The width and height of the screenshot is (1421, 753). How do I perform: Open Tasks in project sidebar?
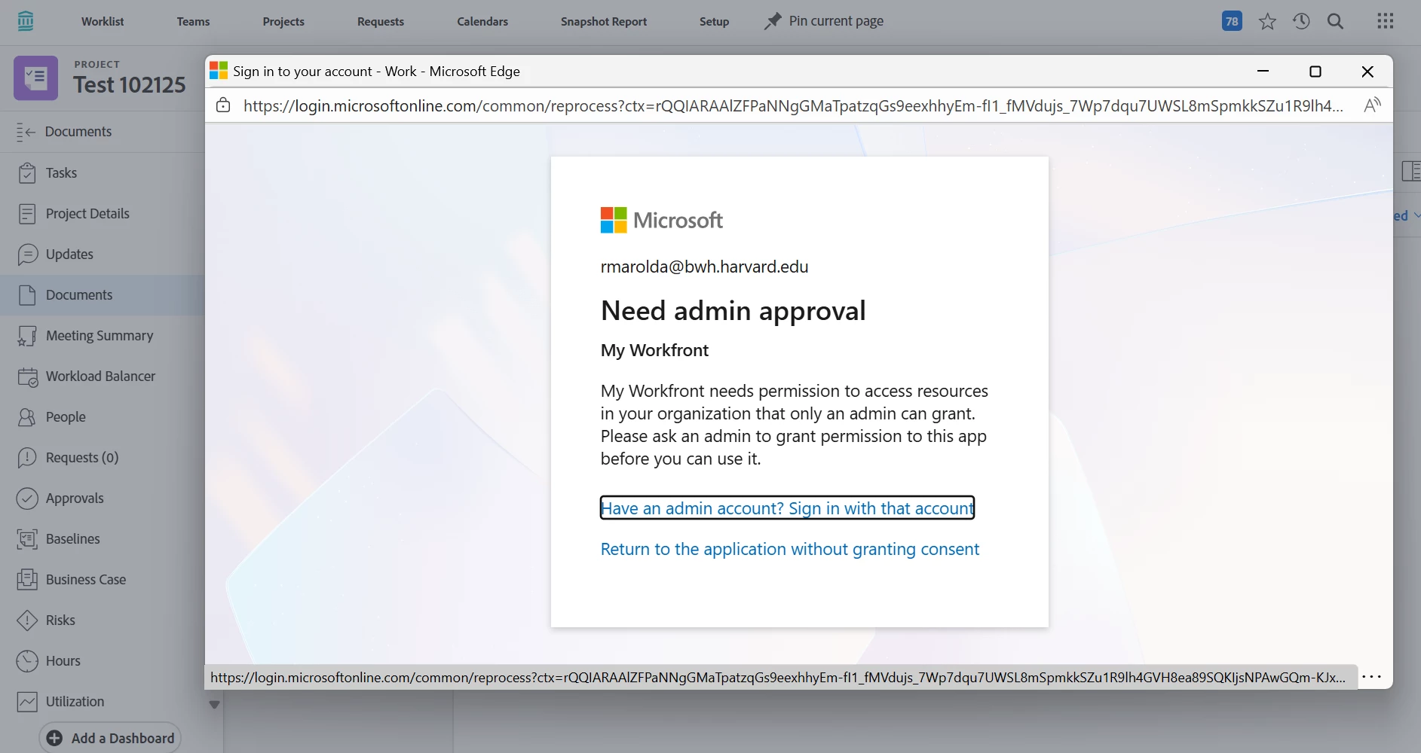(x=61, y=173)
